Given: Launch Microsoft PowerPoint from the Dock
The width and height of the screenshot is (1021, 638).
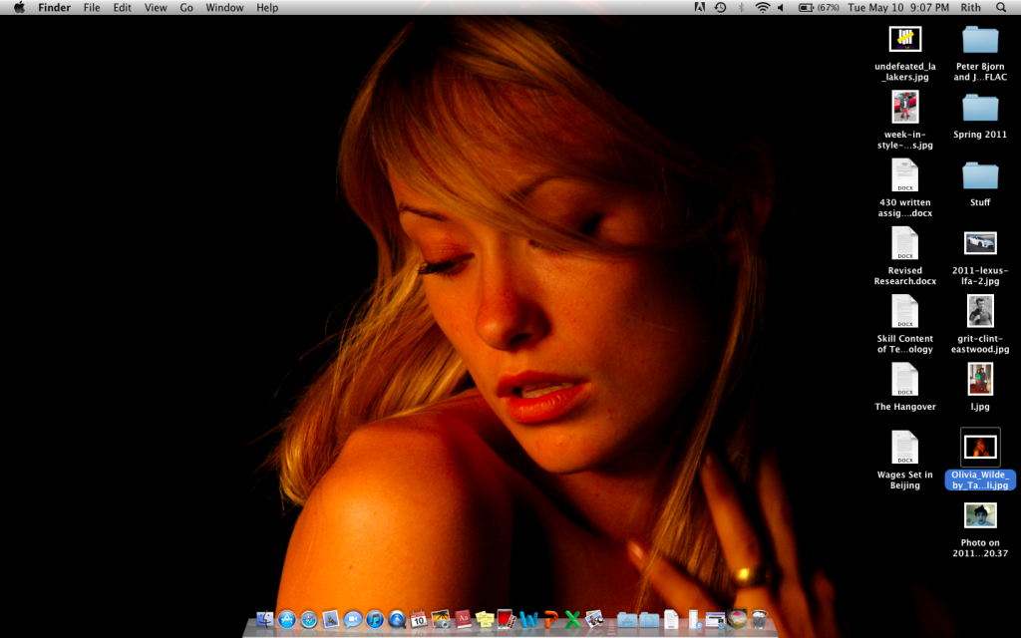Looking at the screenshot, I should pyautogui.click(x=550, y=619).
